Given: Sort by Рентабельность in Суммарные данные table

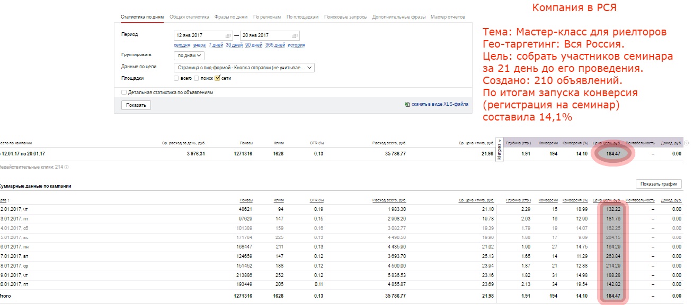Looking at the screenshot, I should pyautogui.click(x=640, y=200).
